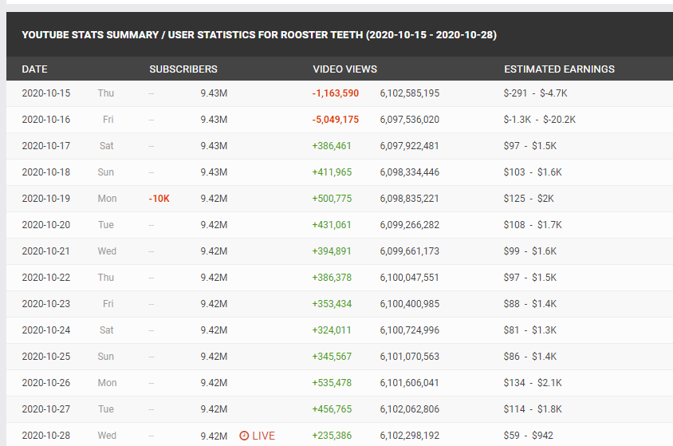Click the +345,567 views change value

(332, 357)
